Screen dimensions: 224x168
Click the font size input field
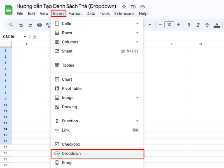coord(169,25)
